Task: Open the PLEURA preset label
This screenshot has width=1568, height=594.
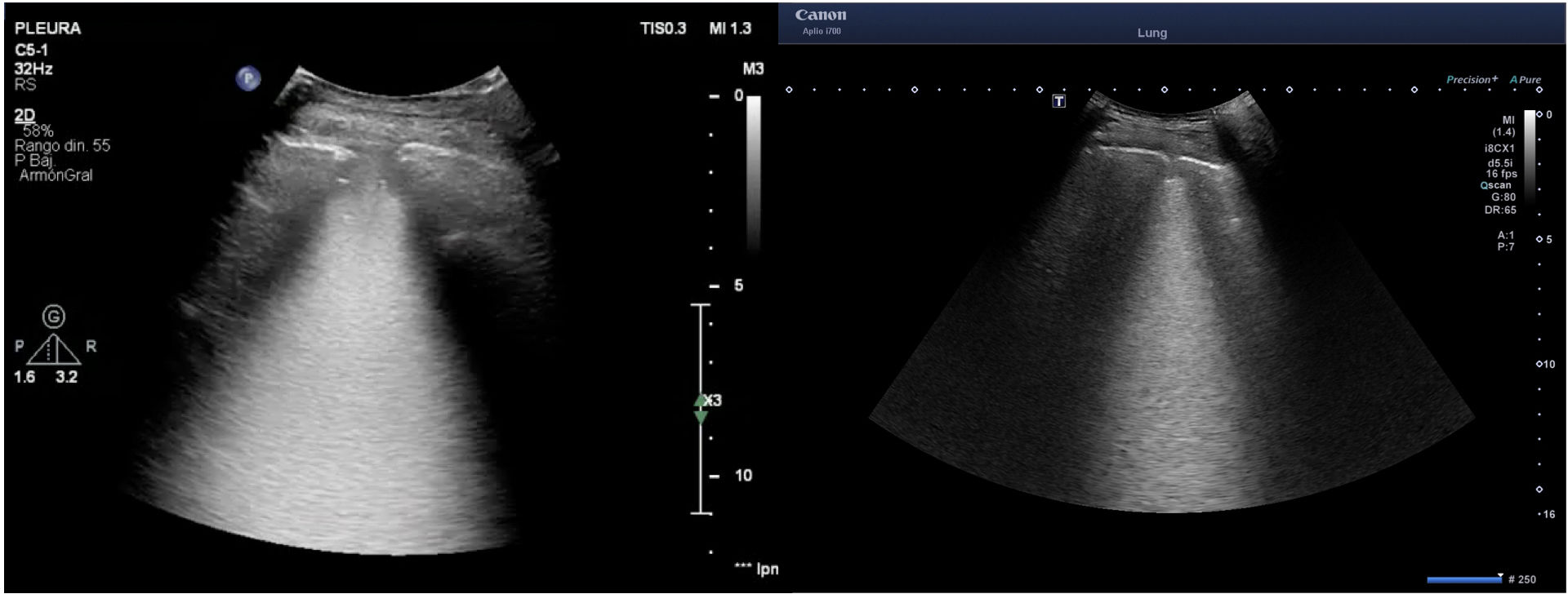Action: (x=47, y=29)
